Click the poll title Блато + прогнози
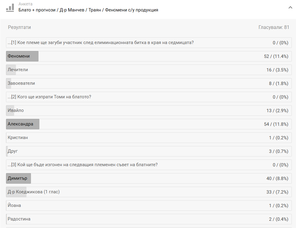296x228 pixels. 88,10
